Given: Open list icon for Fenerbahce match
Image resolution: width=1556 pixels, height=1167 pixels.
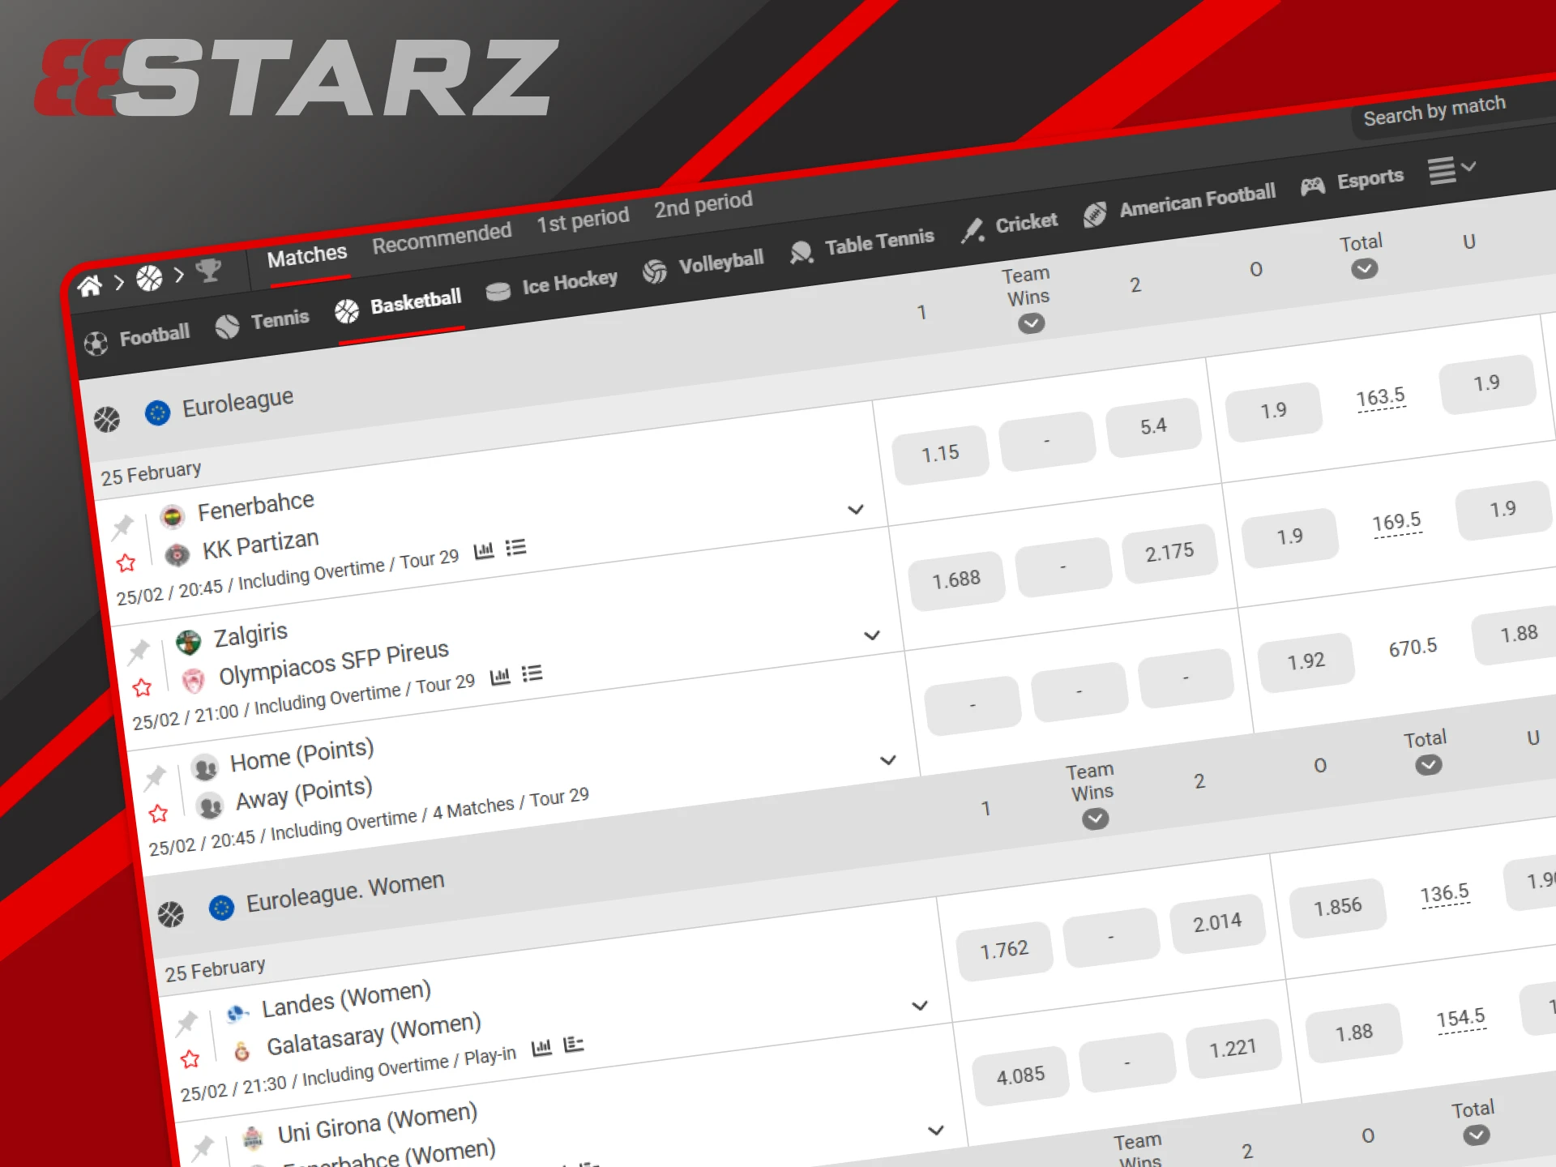Looking at the screenshot, I should click(515, 548).
